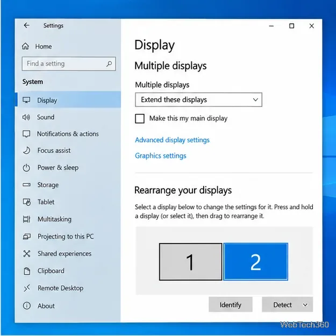Select the Storage settings page
Image resolution: width=336 pixels, height=336 pixels.
point(68,185)
